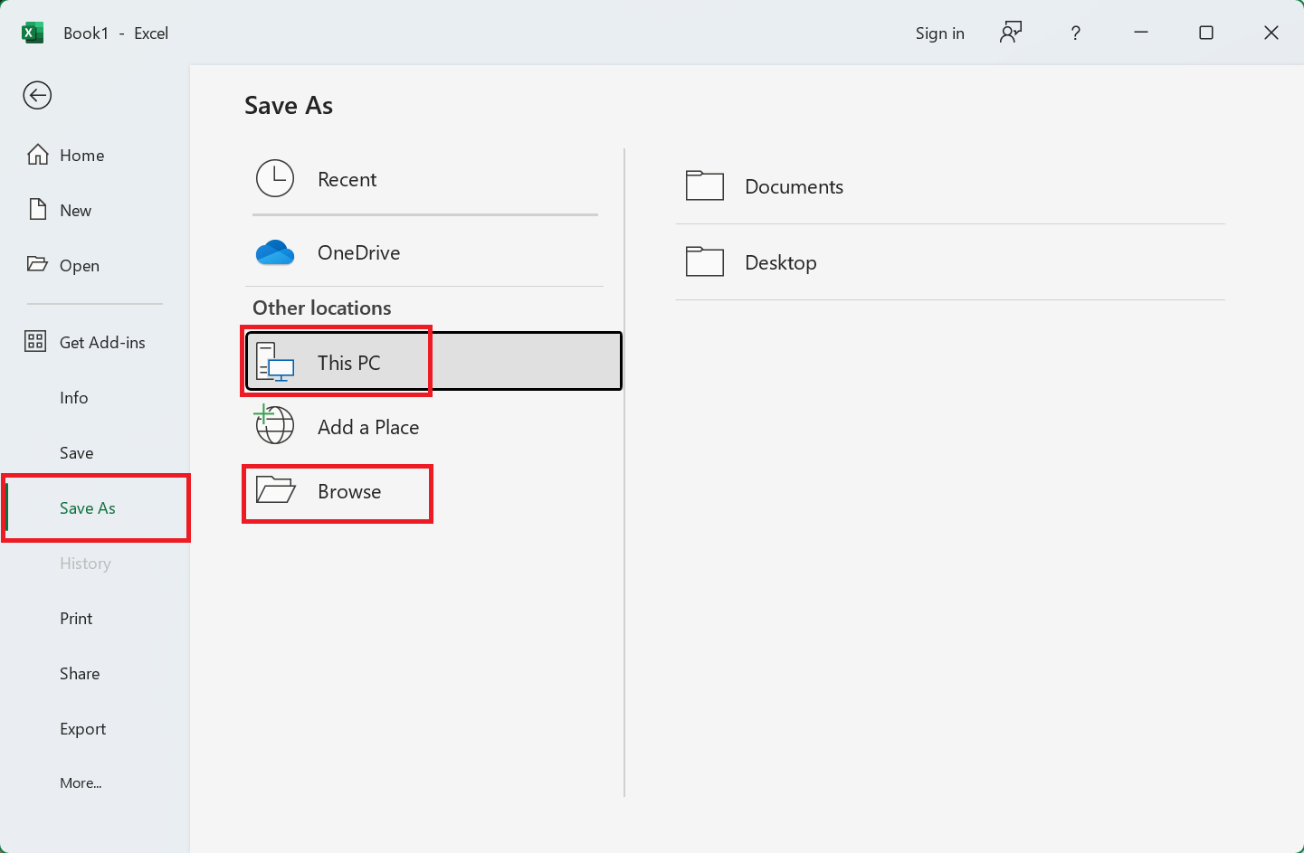Click the Sign in link

tap(939, 33)
